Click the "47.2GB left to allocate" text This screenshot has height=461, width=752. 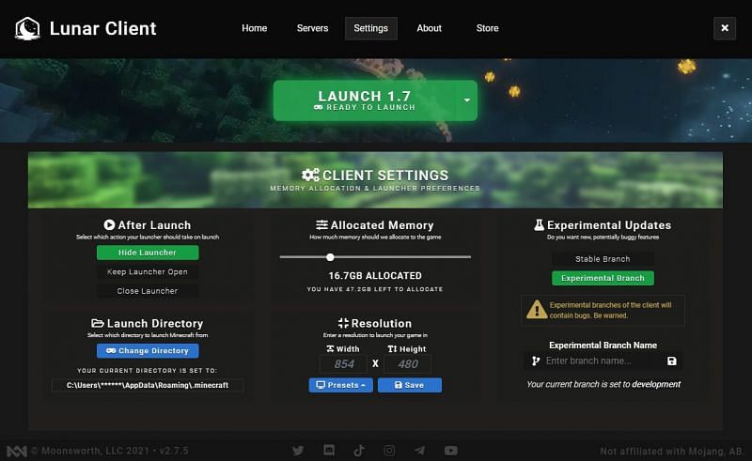(x=375, y=289)
